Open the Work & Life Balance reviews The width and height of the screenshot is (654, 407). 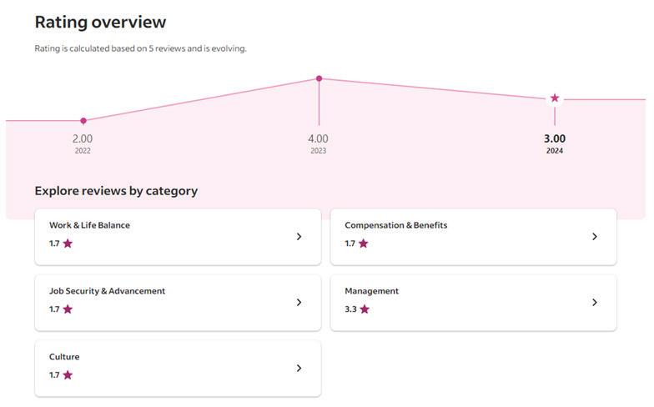pyautogui.click(x=90, y=225)
